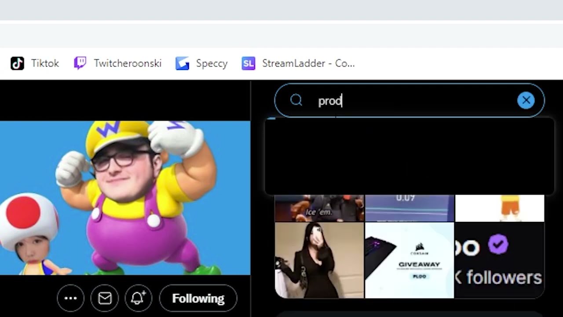Click the search magnifier icon
The image size is (563, 317).
pyautogui.click(x=296, y=100)
